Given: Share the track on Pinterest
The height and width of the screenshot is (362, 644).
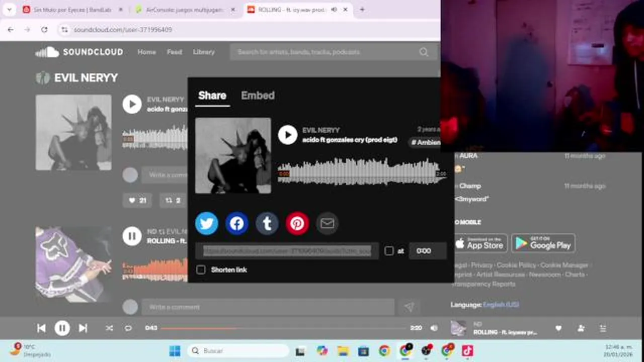Looking at the screenshot, I should click(297, 223).
